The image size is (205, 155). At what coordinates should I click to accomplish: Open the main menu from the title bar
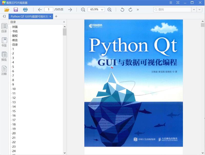[170, 3]
